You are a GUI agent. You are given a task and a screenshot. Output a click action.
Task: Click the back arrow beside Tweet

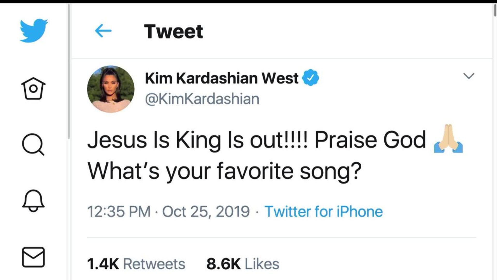[x=103, y=31]
